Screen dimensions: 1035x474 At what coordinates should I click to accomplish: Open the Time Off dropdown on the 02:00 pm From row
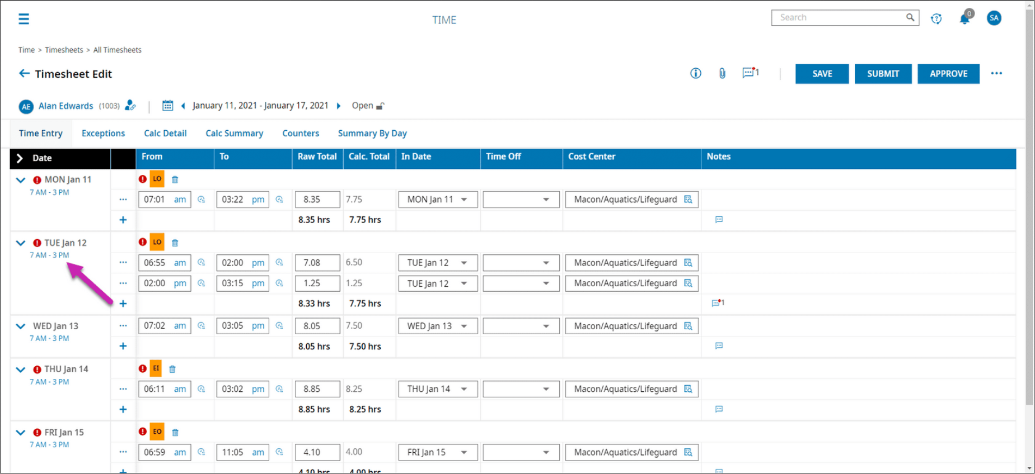click(521, 283)
